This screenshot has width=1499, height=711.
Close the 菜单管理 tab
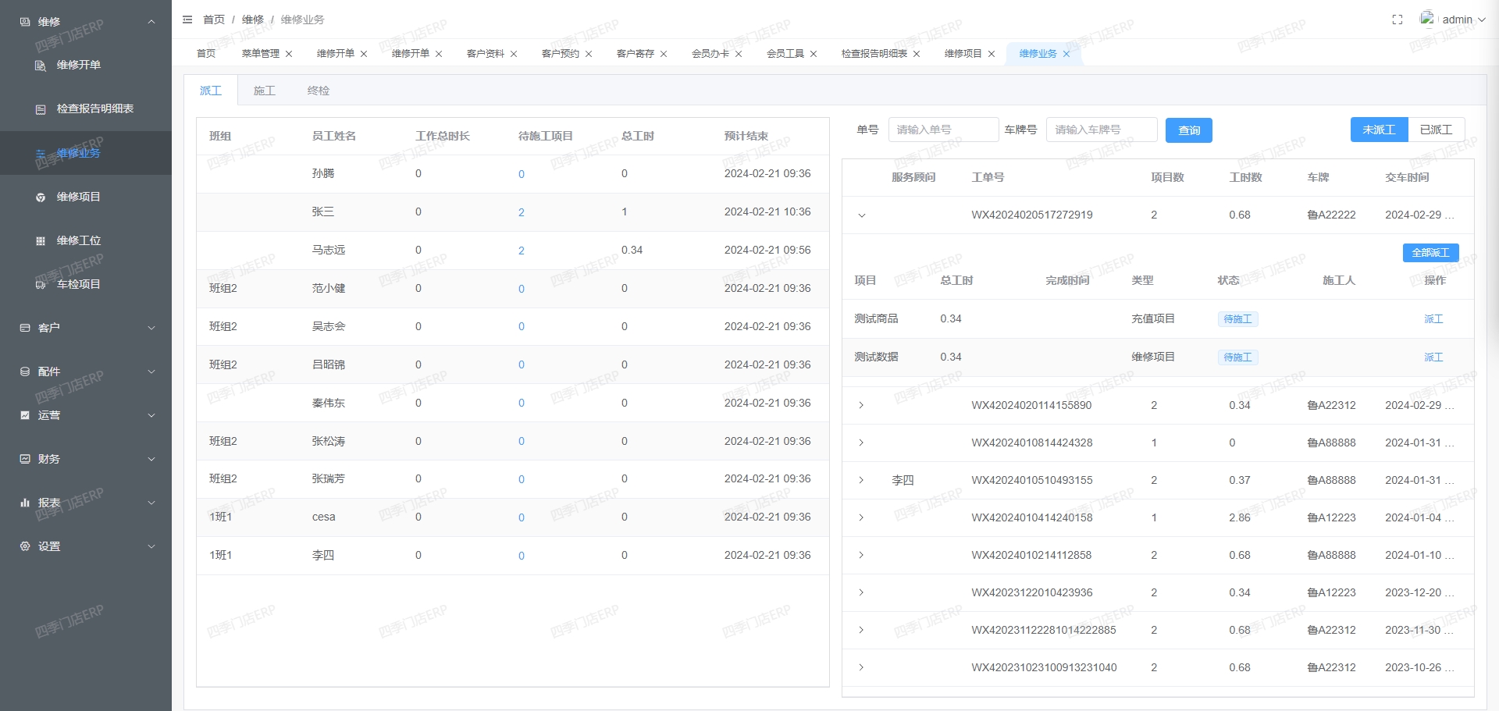(289, 54)
